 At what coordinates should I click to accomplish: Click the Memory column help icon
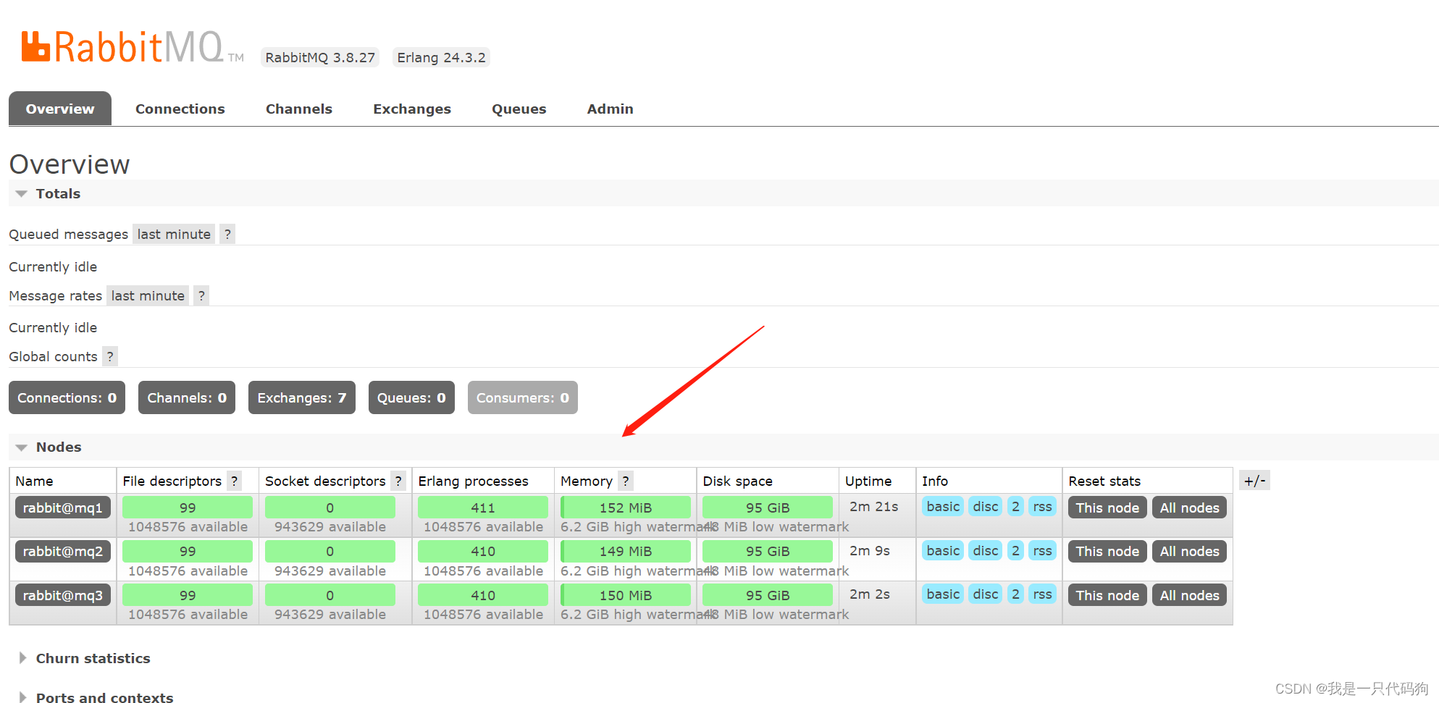[x=625, y=481]
